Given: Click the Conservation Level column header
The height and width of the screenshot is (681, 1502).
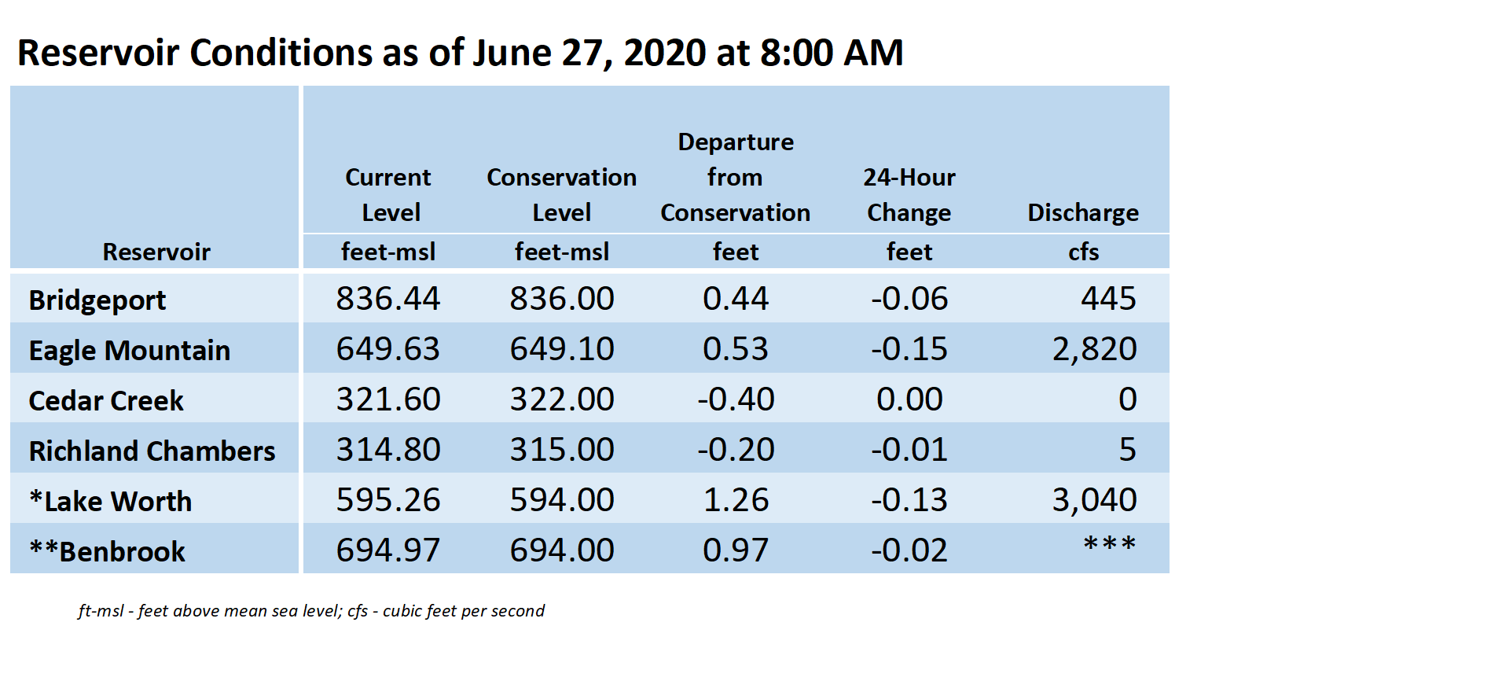Looking at the screenshot, I should pyautogui.click(x=562, y=195).
